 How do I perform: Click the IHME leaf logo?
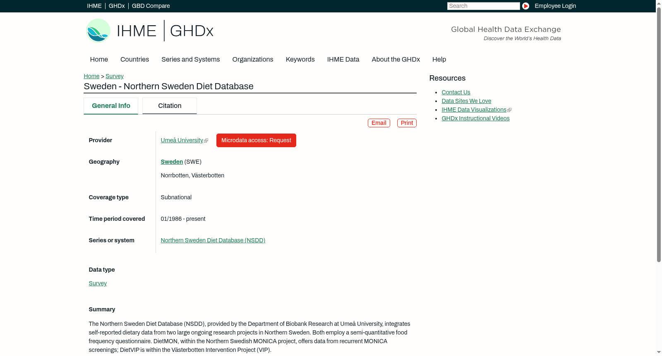[x=98, y=31]
